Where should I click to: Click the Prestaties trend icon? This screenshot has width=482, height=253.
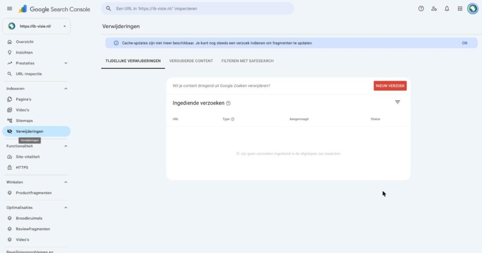point(9,63)
